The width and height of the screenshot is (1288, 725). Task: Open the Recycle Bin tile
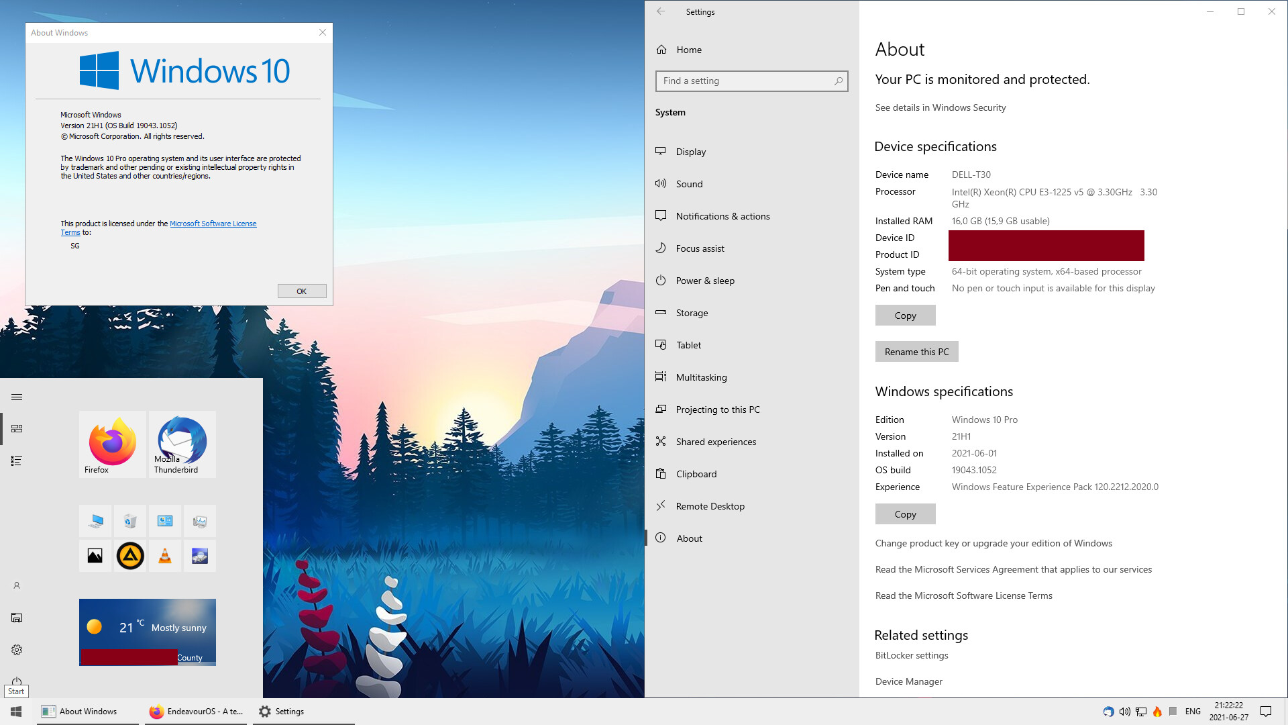pyautogui.click(x=130, y=521)
